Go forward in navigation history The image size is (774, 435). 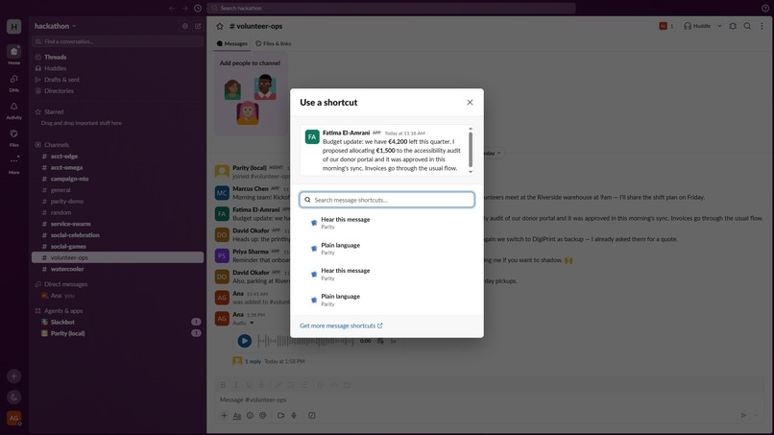184,8
